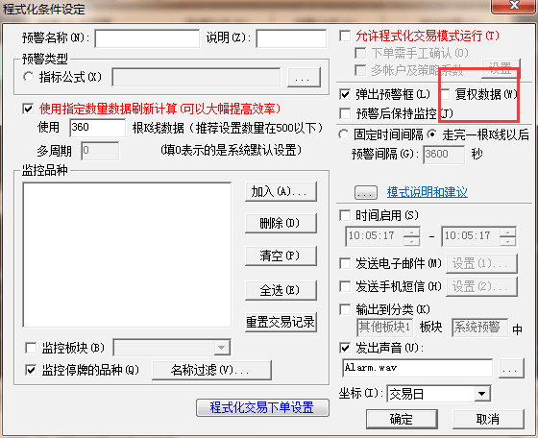Click the 360 K线 count field
This screenshot has height=438, width=538.
(97, 128)
